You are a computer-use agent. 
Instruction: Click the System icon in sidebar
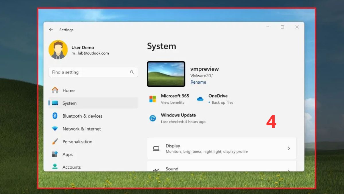(x=54, y=103)
